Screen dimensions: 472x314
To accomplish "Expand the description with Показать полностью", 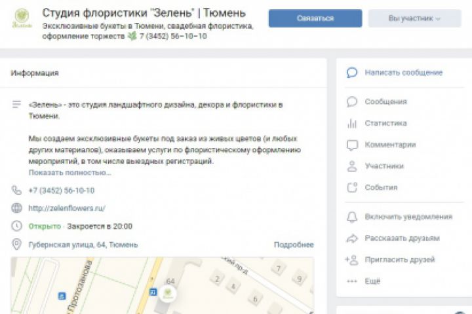I will 70,173.
